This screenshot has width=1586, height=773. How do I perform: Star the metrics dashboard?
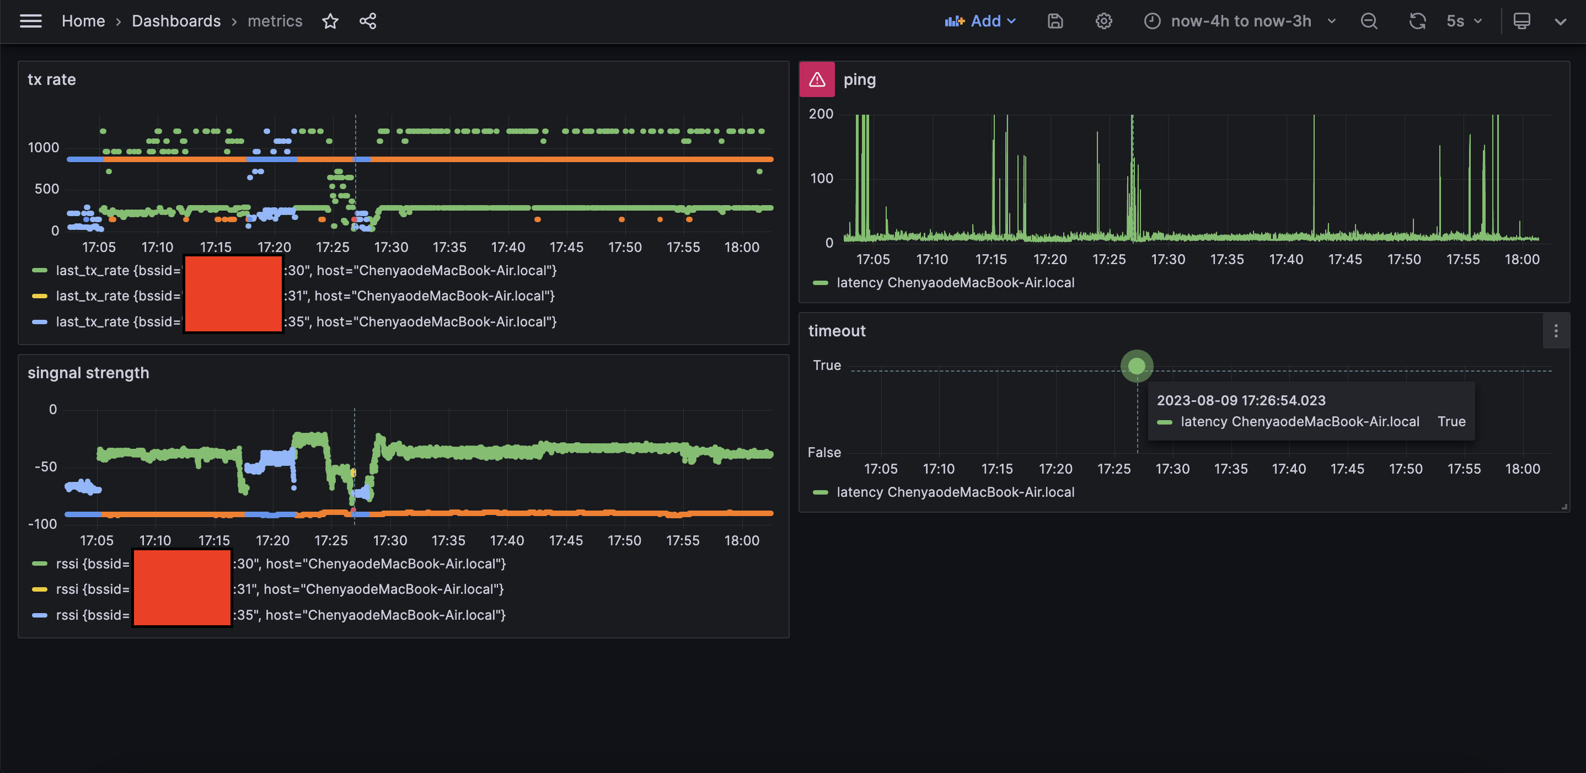[x=330, y=21]
